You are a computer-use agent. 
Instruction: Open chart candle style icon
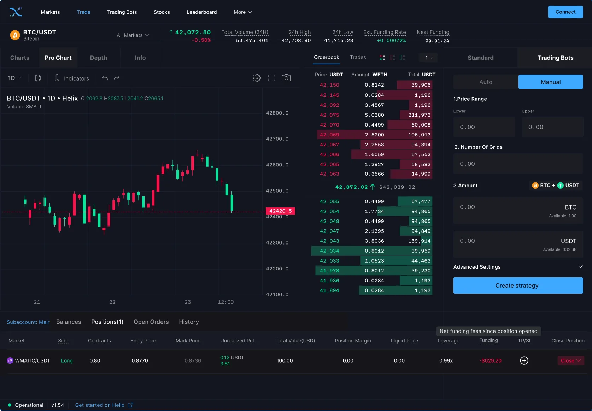click(x=38, y=78)
